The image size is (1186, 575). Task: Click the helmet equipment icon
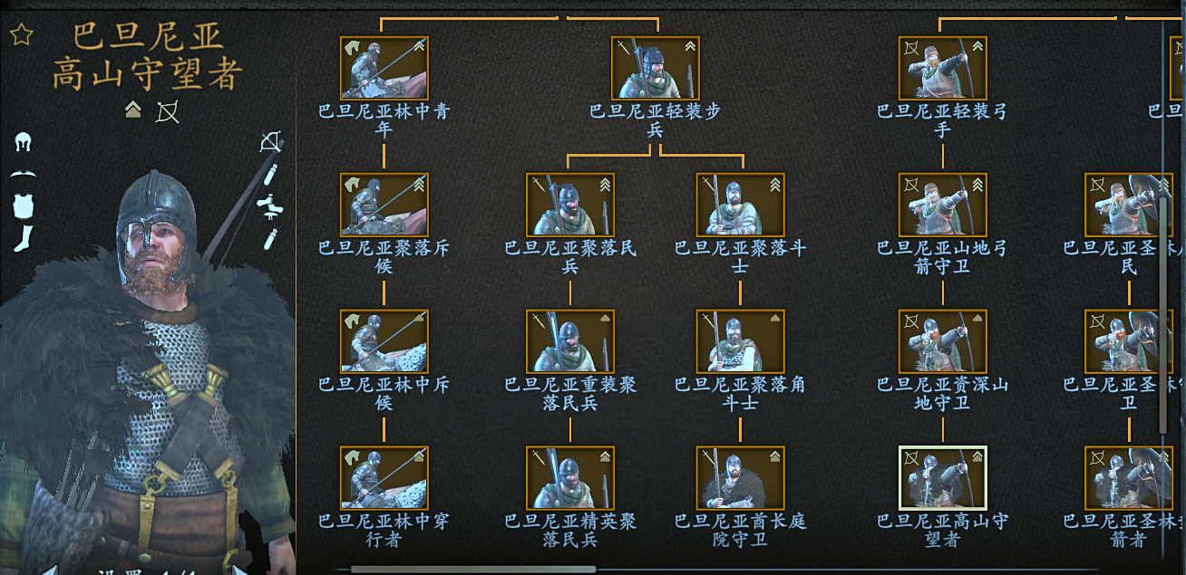point(23,143)
